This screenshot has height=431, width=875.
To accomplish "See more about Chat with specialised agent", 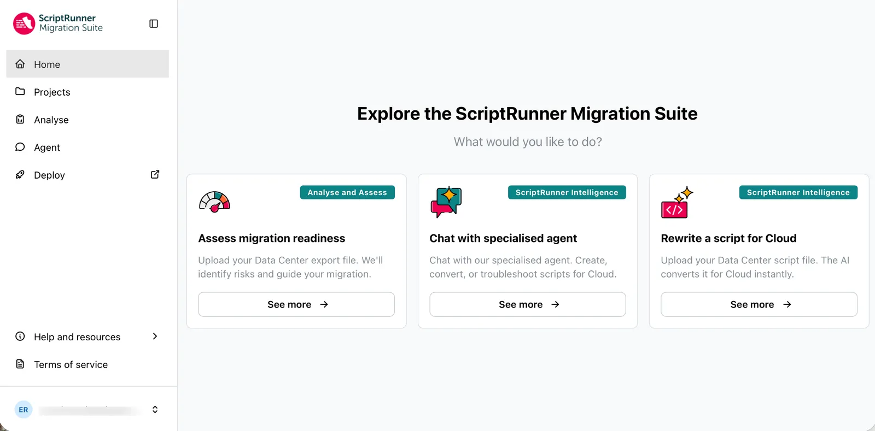I will coord(528,304).
